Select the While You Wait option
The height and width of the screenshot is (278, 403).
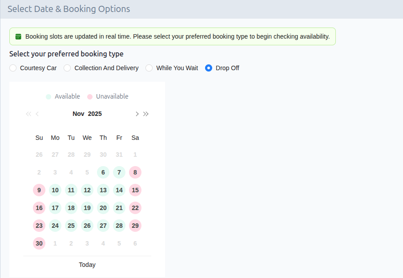(149, 68)
